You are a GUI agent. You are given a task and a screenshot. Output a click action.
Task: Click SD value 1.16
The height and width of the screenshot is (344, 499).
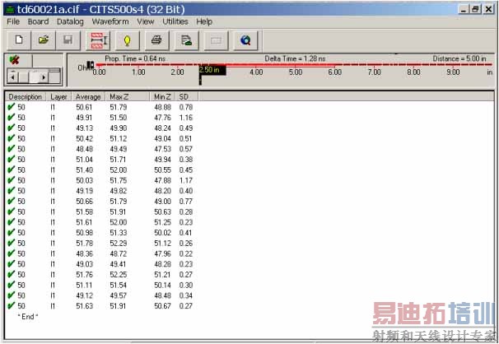click(186, 118)
